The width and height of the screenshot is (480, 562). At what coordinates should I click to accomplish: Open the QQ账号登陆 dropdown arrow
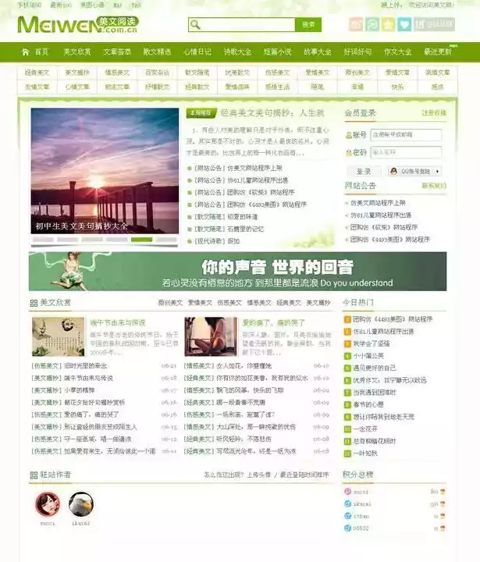point(436,171)
